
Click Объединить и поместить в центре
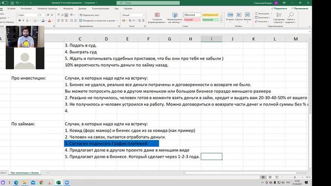(97, 21)
